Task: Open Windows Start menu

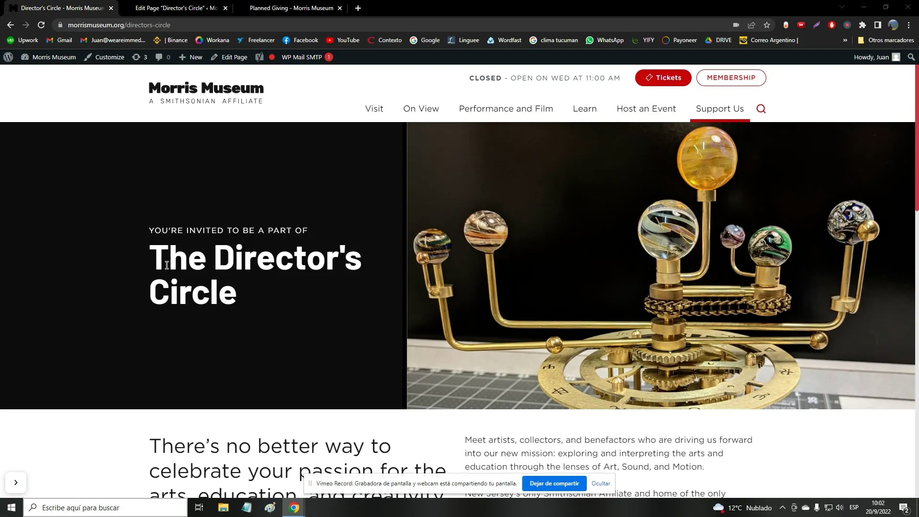Action: point(11,507)
